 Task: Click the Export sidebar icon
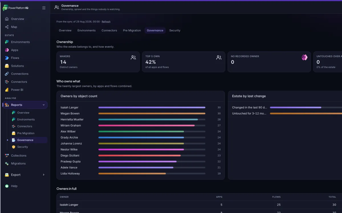click(7, 175)
